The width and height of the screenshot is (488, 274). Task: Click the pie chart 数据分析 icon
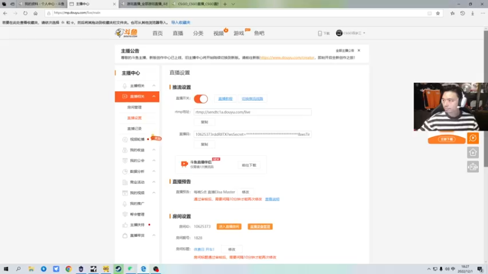[x=125, y=172]
